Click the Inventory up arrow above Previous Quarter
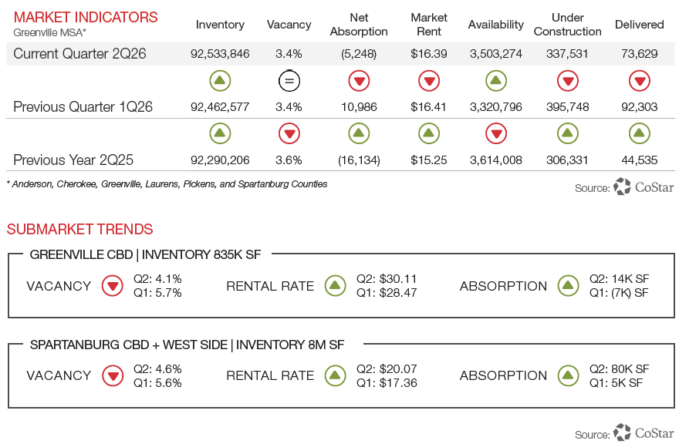The image size is (679, 444). pos(220,80)
